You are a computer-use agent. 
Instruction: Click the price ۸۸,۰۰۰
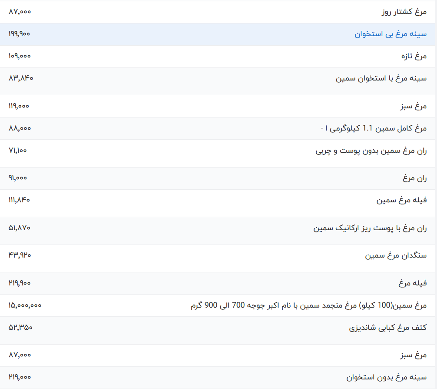click(20, 128)
